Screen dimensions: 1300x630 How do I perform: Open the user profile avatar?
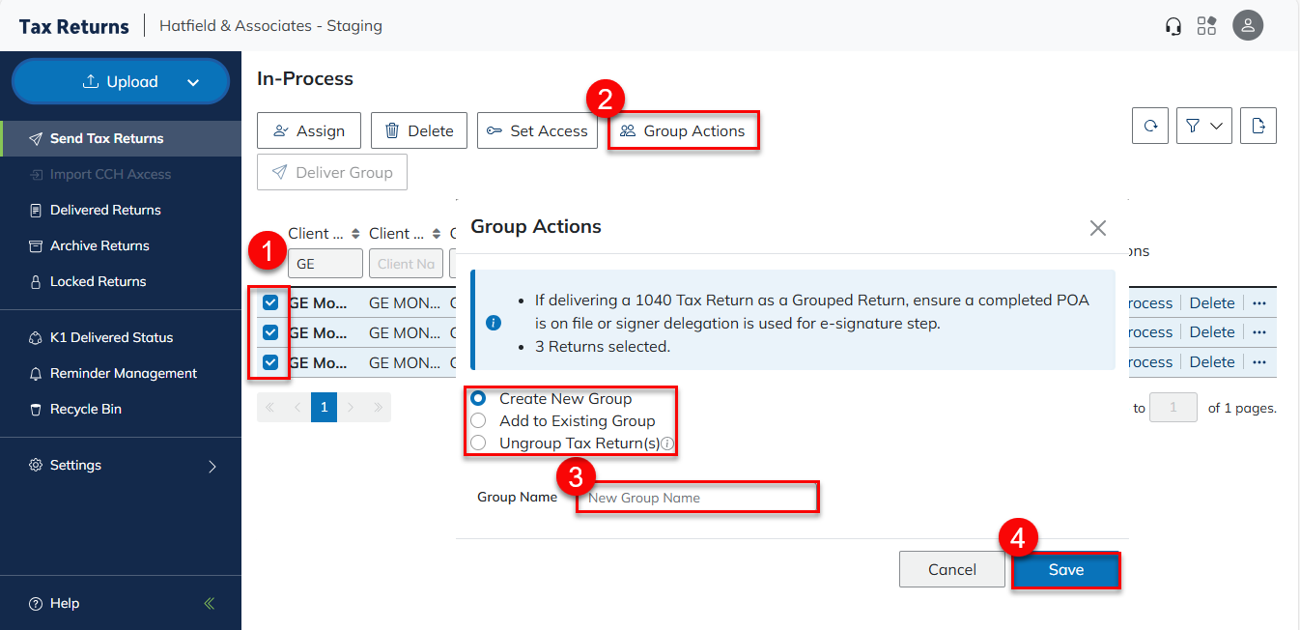(x=1248, y=25)
